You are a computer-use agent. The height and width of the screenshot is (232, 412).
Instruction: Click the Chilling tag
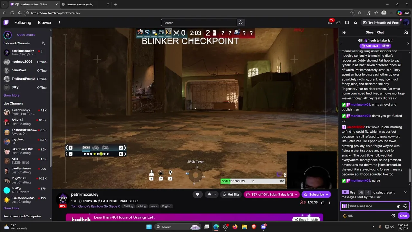[128, 206]
